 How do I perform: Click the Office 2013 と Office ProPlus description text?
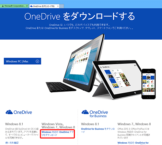(x=134, y=133)
